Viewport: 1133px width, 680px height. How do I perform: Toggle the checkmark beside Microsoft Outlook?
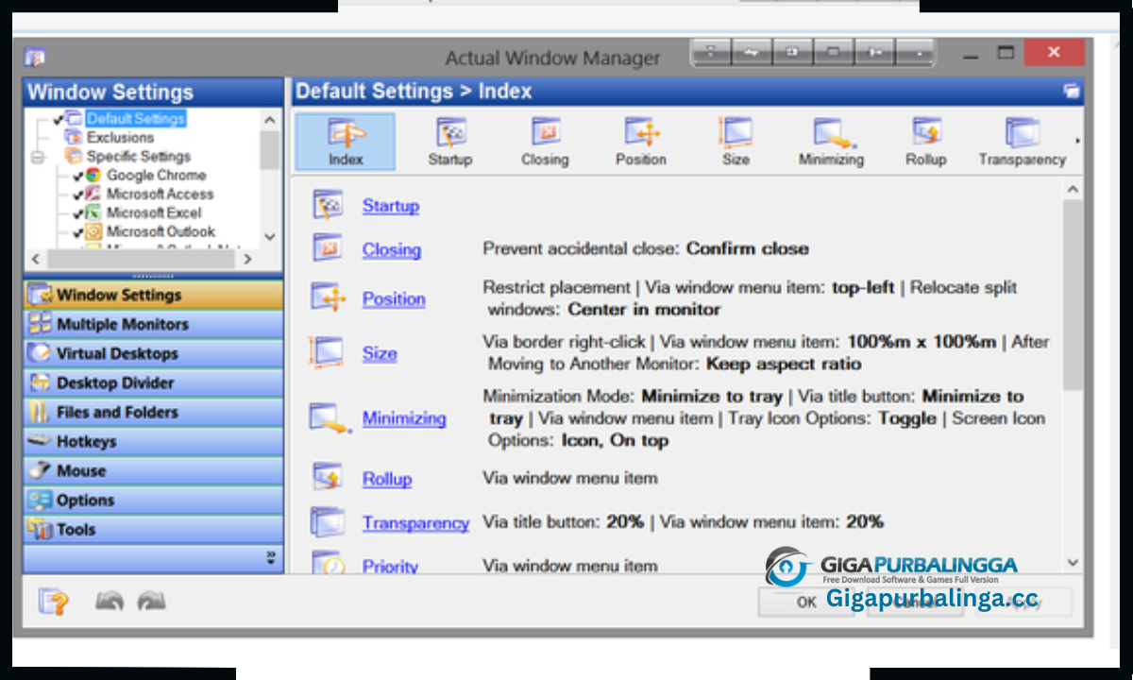point(78,232)
